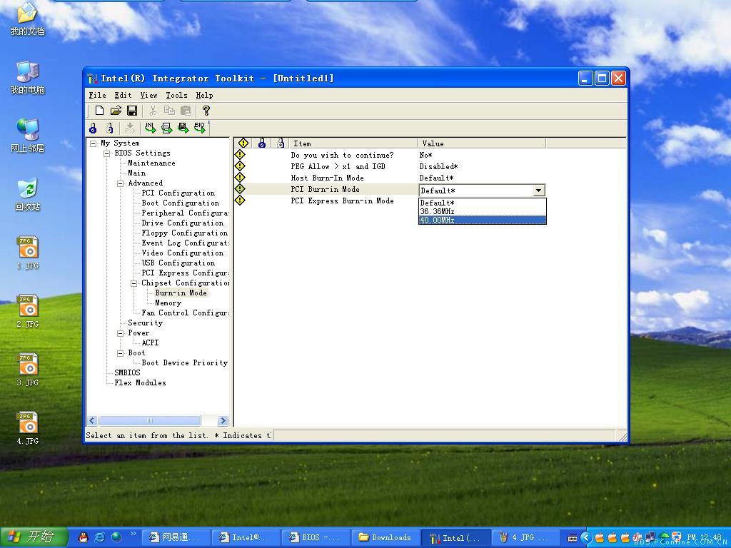Click the BIO green-arrow toolbar icon

200,128
